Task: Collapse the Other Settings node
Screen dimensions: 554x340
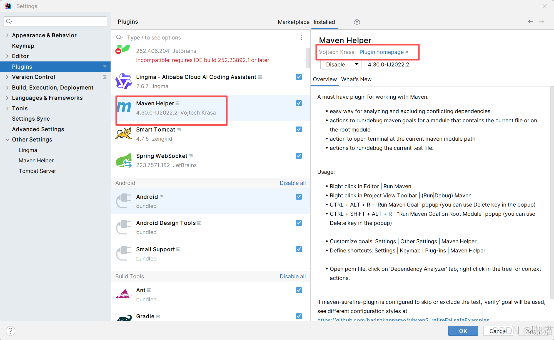Action: coord(7,140)
